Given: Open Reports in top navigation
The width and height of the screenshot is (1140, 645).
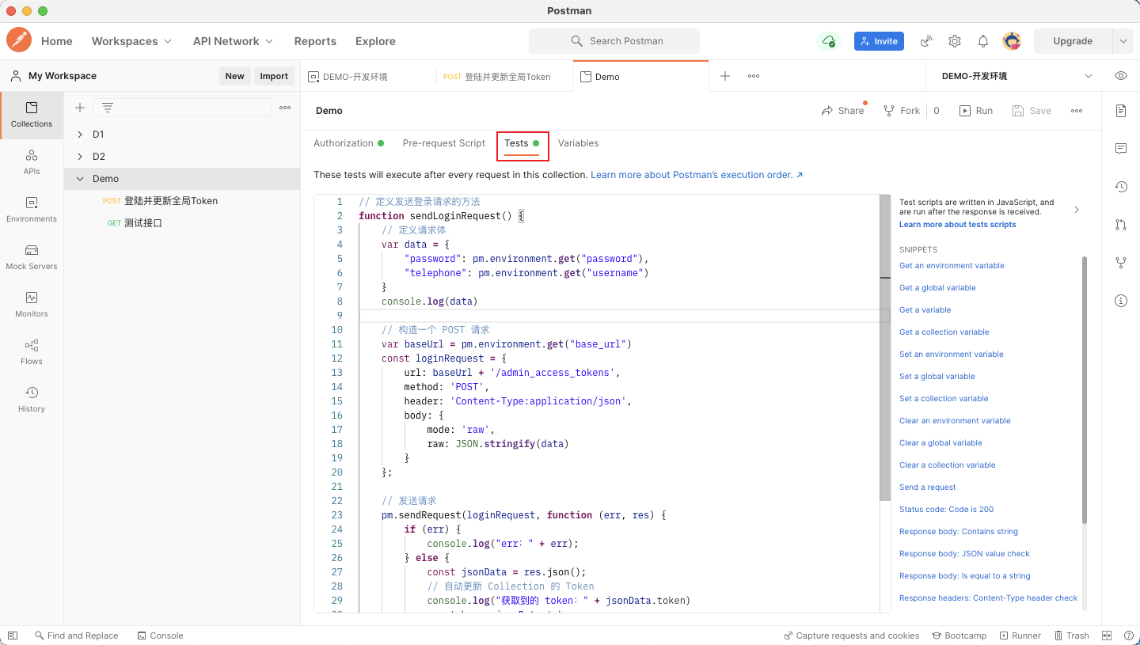Looking at the screenshot, I should click(x=315, y=41).
